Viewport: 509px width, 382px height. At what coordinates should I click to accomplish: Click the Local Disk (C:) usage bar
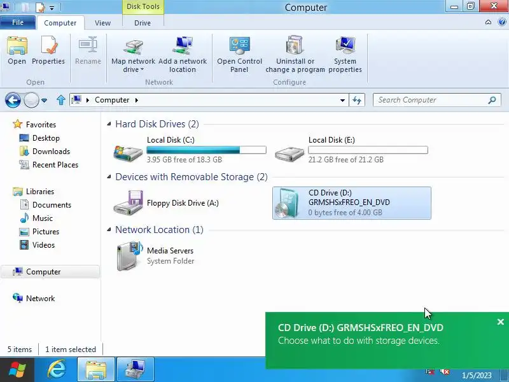click(x=206, y=150)
